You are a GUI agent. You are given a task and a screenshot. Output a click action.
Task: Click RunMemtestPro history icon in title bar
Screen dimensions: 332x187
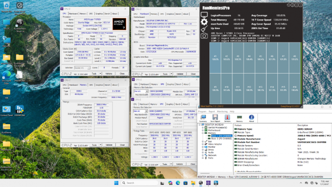tap(289, 5)
